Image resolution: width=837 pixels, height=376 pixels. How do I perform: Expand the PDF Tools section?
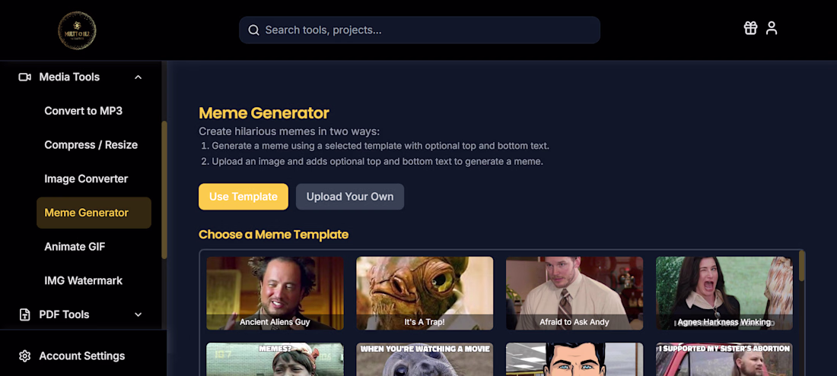[138, 314]
